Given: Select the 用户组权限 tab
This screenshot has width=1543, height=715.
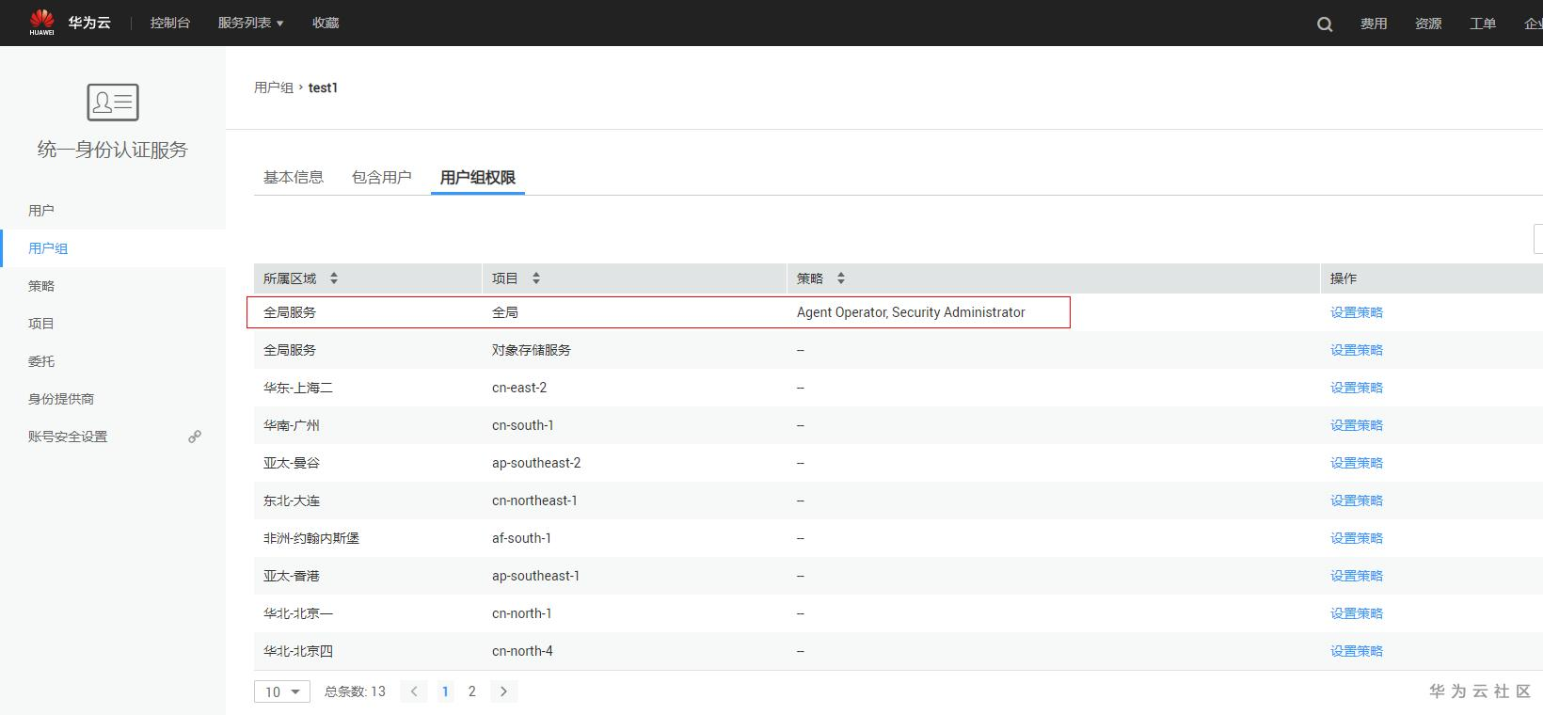Looking at the screenshot, I should pos(478,177).
